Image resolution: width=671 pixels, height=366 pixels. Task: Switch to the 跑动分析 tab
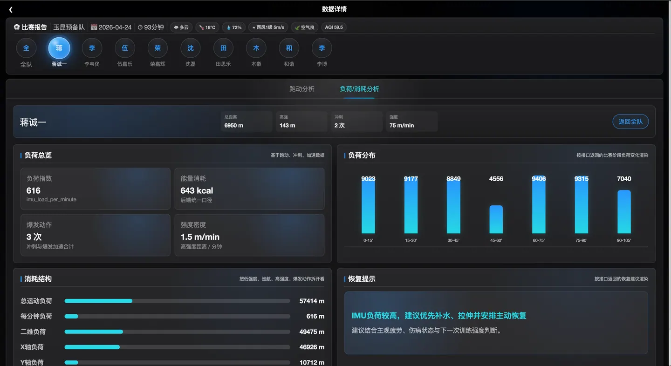(x=302, y=89)
